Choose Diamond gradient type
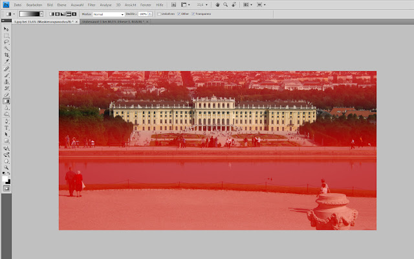414x259 pixels. [74, 14]
